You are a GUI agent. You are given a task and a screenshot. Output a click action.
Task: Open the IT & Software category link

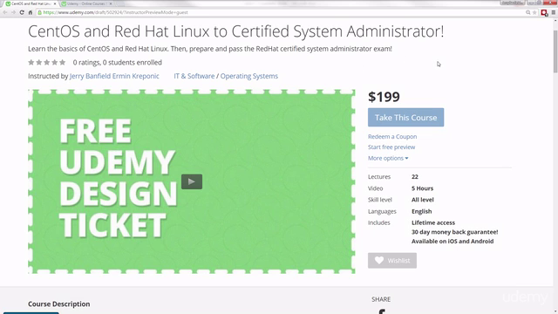click(x=194, y=76)
